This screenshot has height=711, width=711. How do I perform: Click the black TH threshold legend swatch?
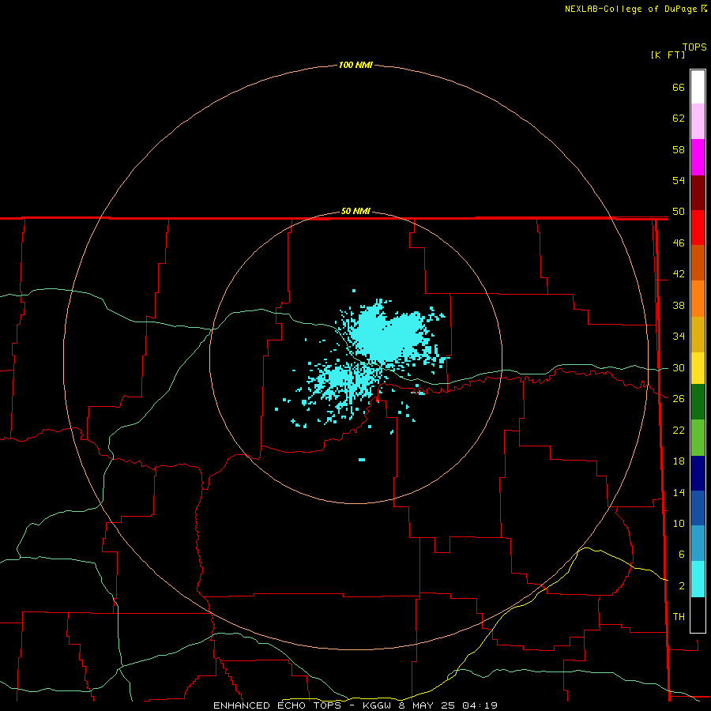click(x=698, y=615)
